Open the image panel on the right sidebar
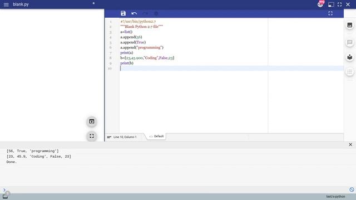This screenshot has width=356, height=200. (x=350, y=25)
